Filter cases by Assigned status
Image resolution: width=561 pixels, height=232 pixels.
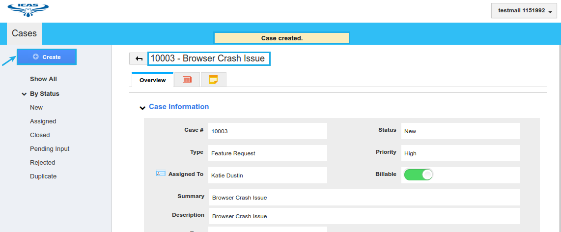[43, 121]
